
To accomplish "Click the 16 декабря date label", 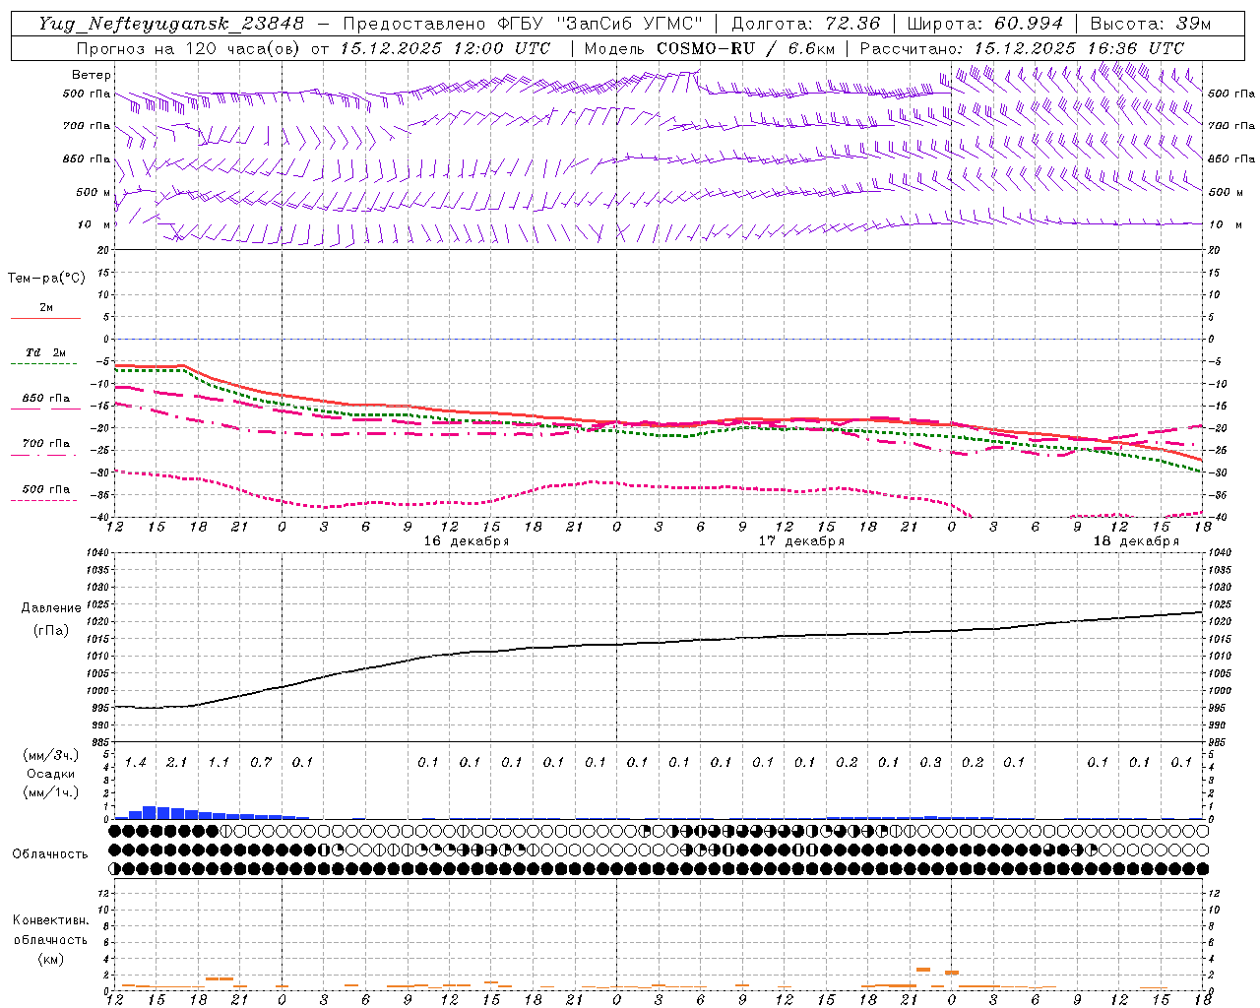I will [467, 540].
